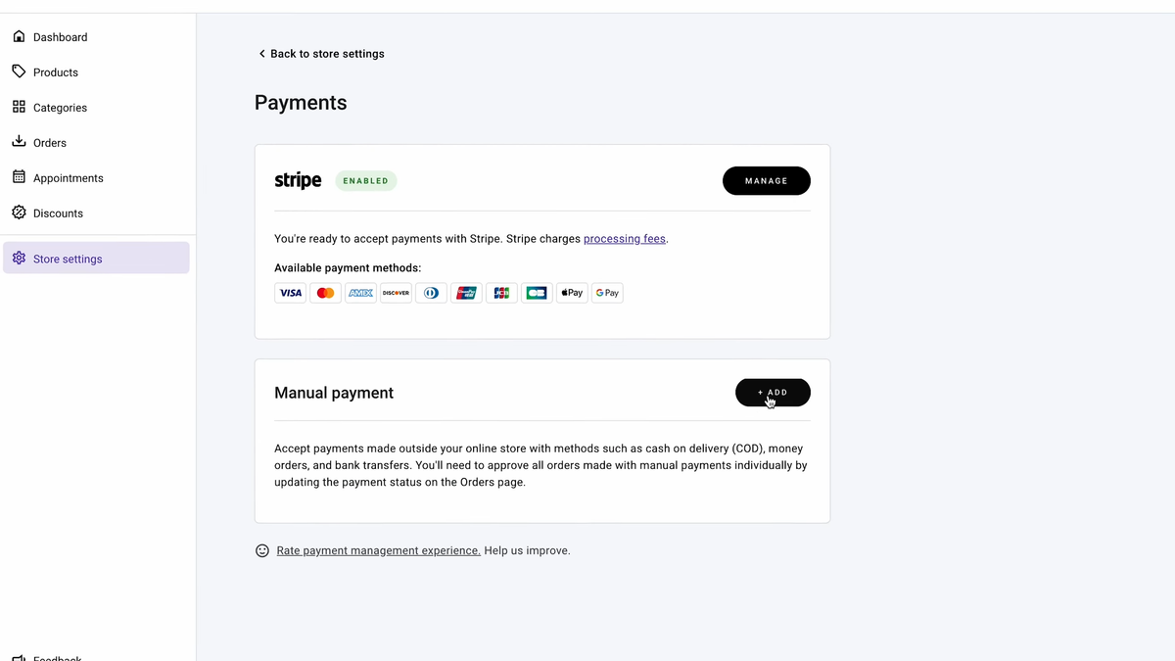1175x661 pixels.
Task: Add a manual payment method
Action: tap(773, 393)
